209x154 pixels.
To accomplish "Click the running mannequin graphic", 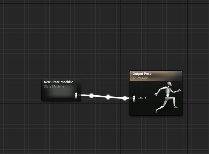I will point(167,97).
